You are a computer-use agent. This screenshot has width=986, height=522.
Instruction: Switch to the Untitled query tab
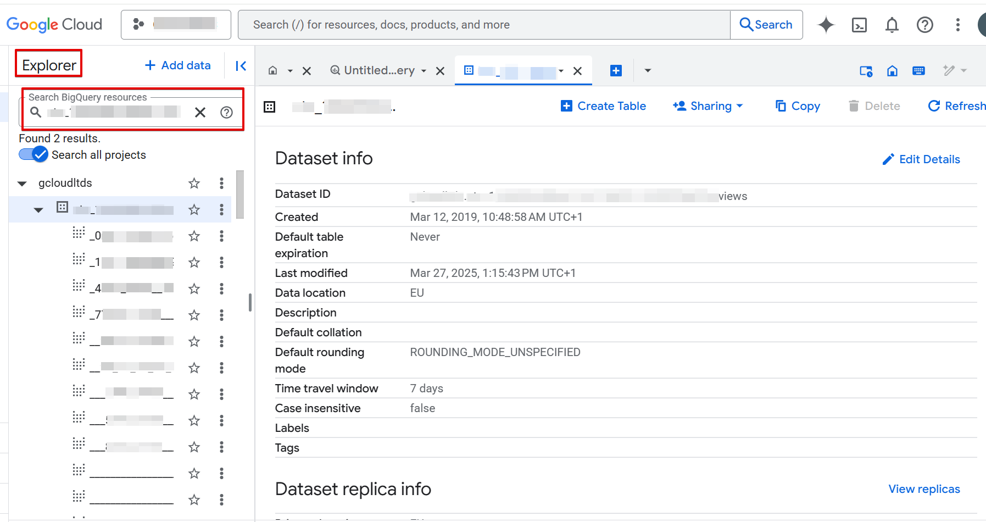(x=372, y=70)
